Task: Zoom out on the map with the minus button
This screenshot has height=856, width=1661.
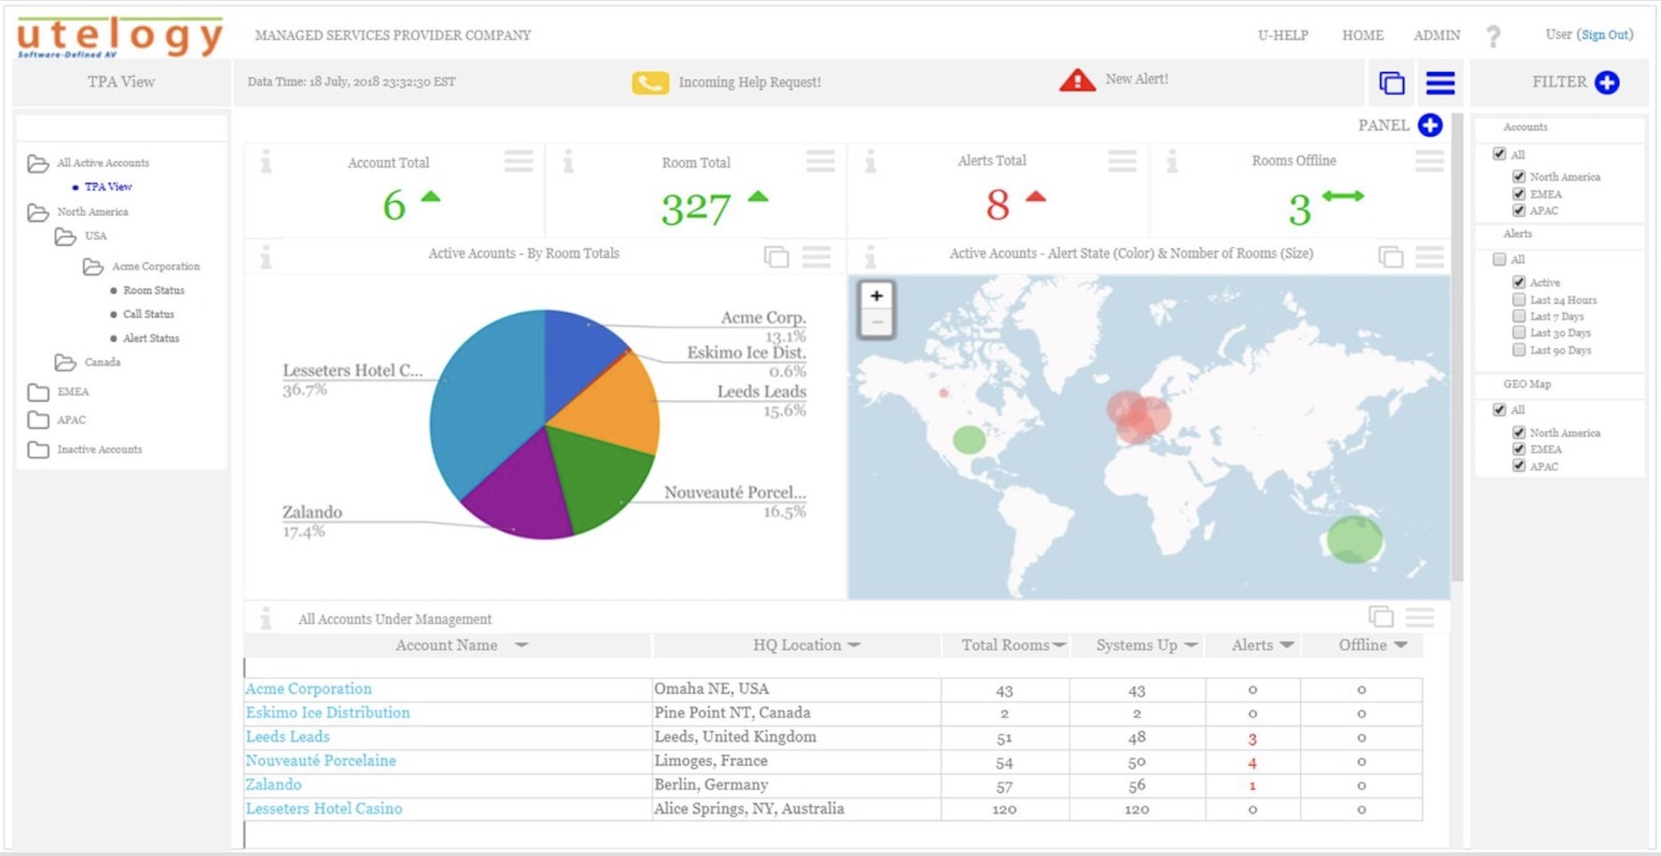Action: [x=876, y=322]
